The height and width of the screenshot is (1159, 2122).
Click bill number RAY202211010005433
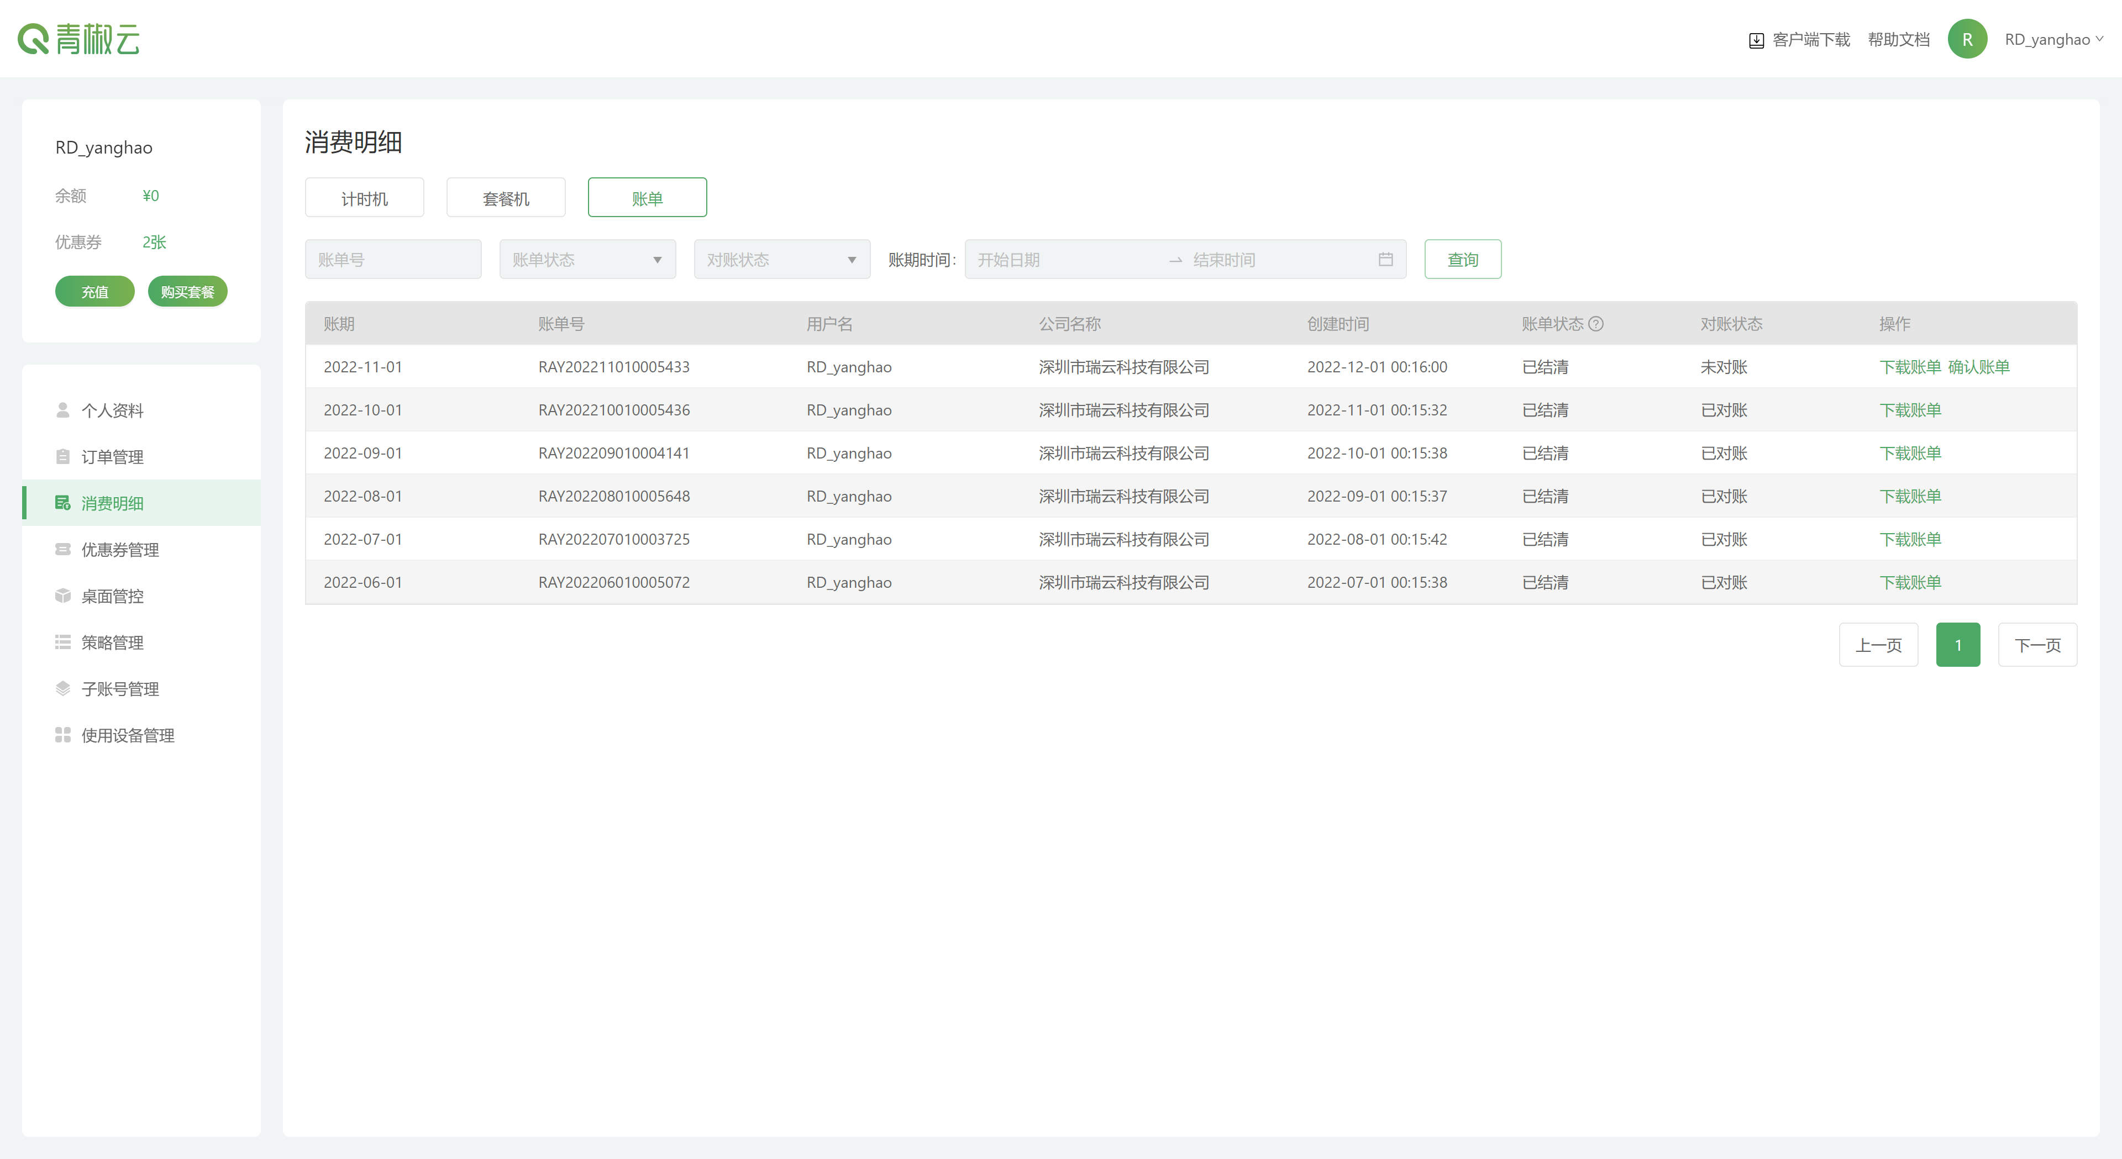coord(614,367)
